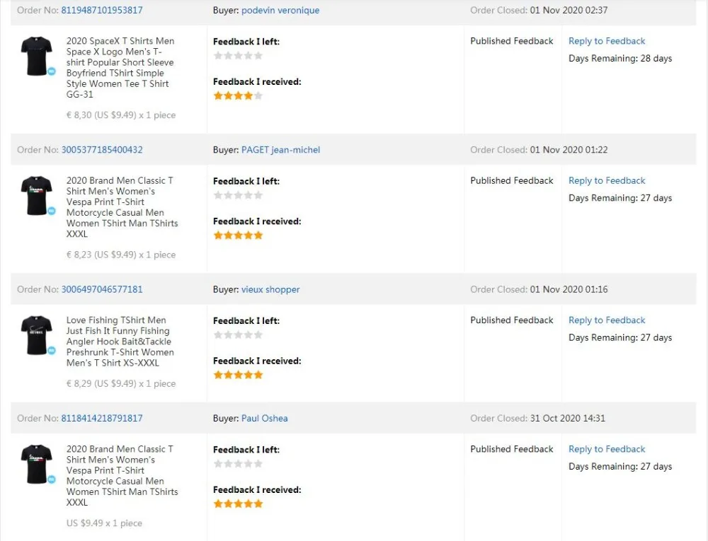The height and width of the screenshot is (541, 708).
Task: Click the received five-star rating from vieux shopper
Action: tap(238, 375)
